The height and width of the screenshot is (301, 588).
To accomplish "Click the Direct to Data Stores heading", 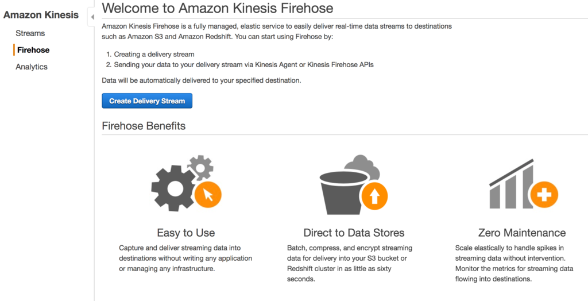I will (x=354, y=233).
